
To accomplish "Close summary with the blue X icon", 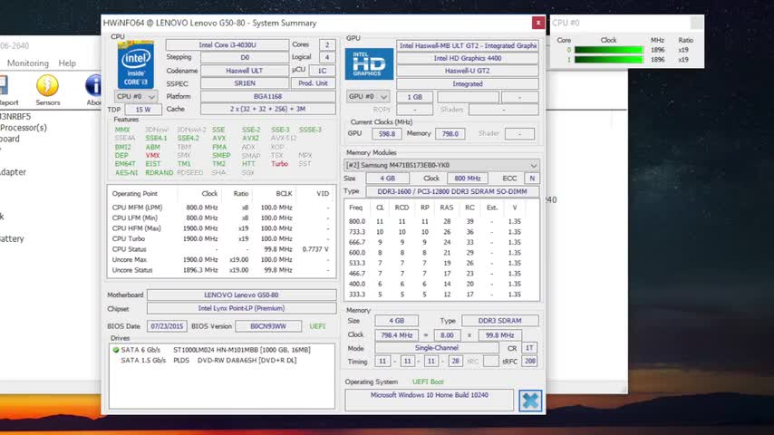I will point(530,401).
